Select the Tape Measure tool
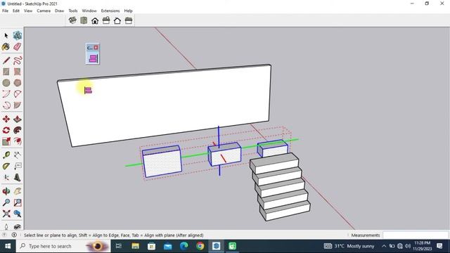The image size is (450, 253). coord(6,155)
